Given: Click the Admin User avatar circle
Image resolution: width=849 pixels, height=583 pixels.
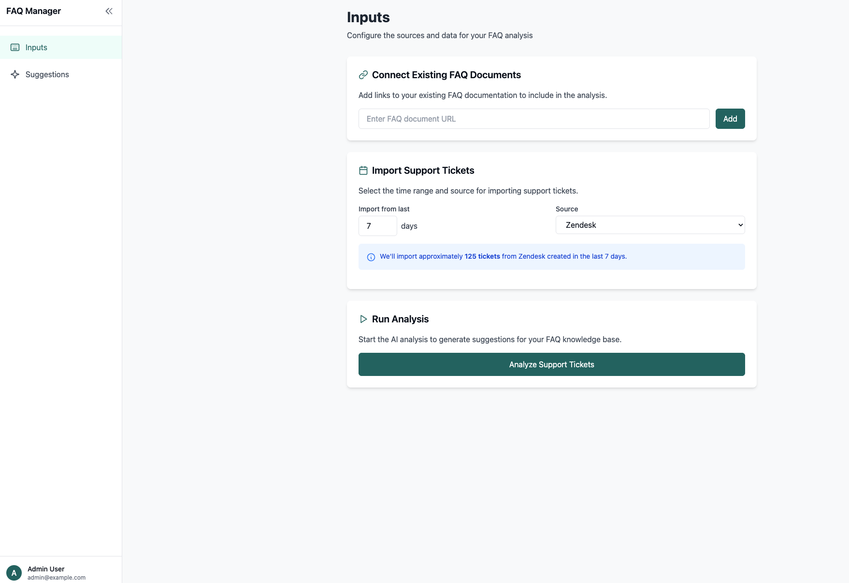Looking at the screenshot, I should click(x=14, y=573).
